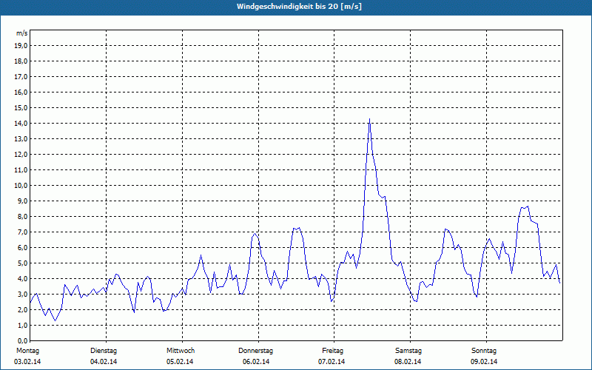Click the 09.02.14 date label

pyautogui.click(x=484, y=362)
